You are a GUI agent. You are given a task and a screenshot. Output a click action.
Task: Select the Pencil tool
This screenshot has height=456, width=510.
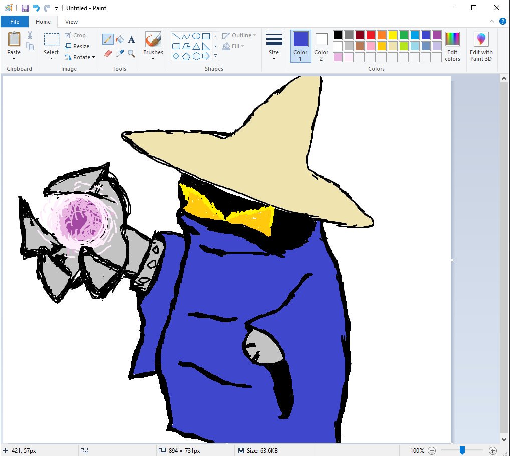108,40
